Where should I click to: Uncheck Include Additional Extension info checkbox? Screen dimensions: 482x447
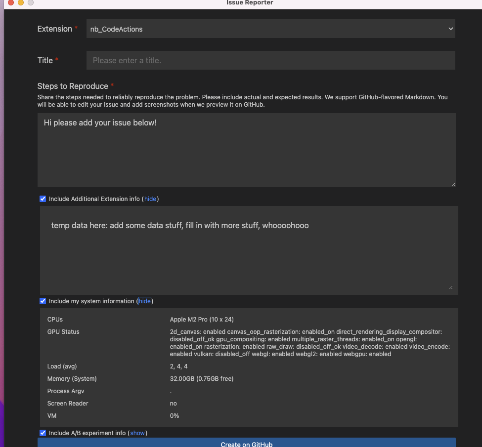pyautogui.click(x=43, y=199)
